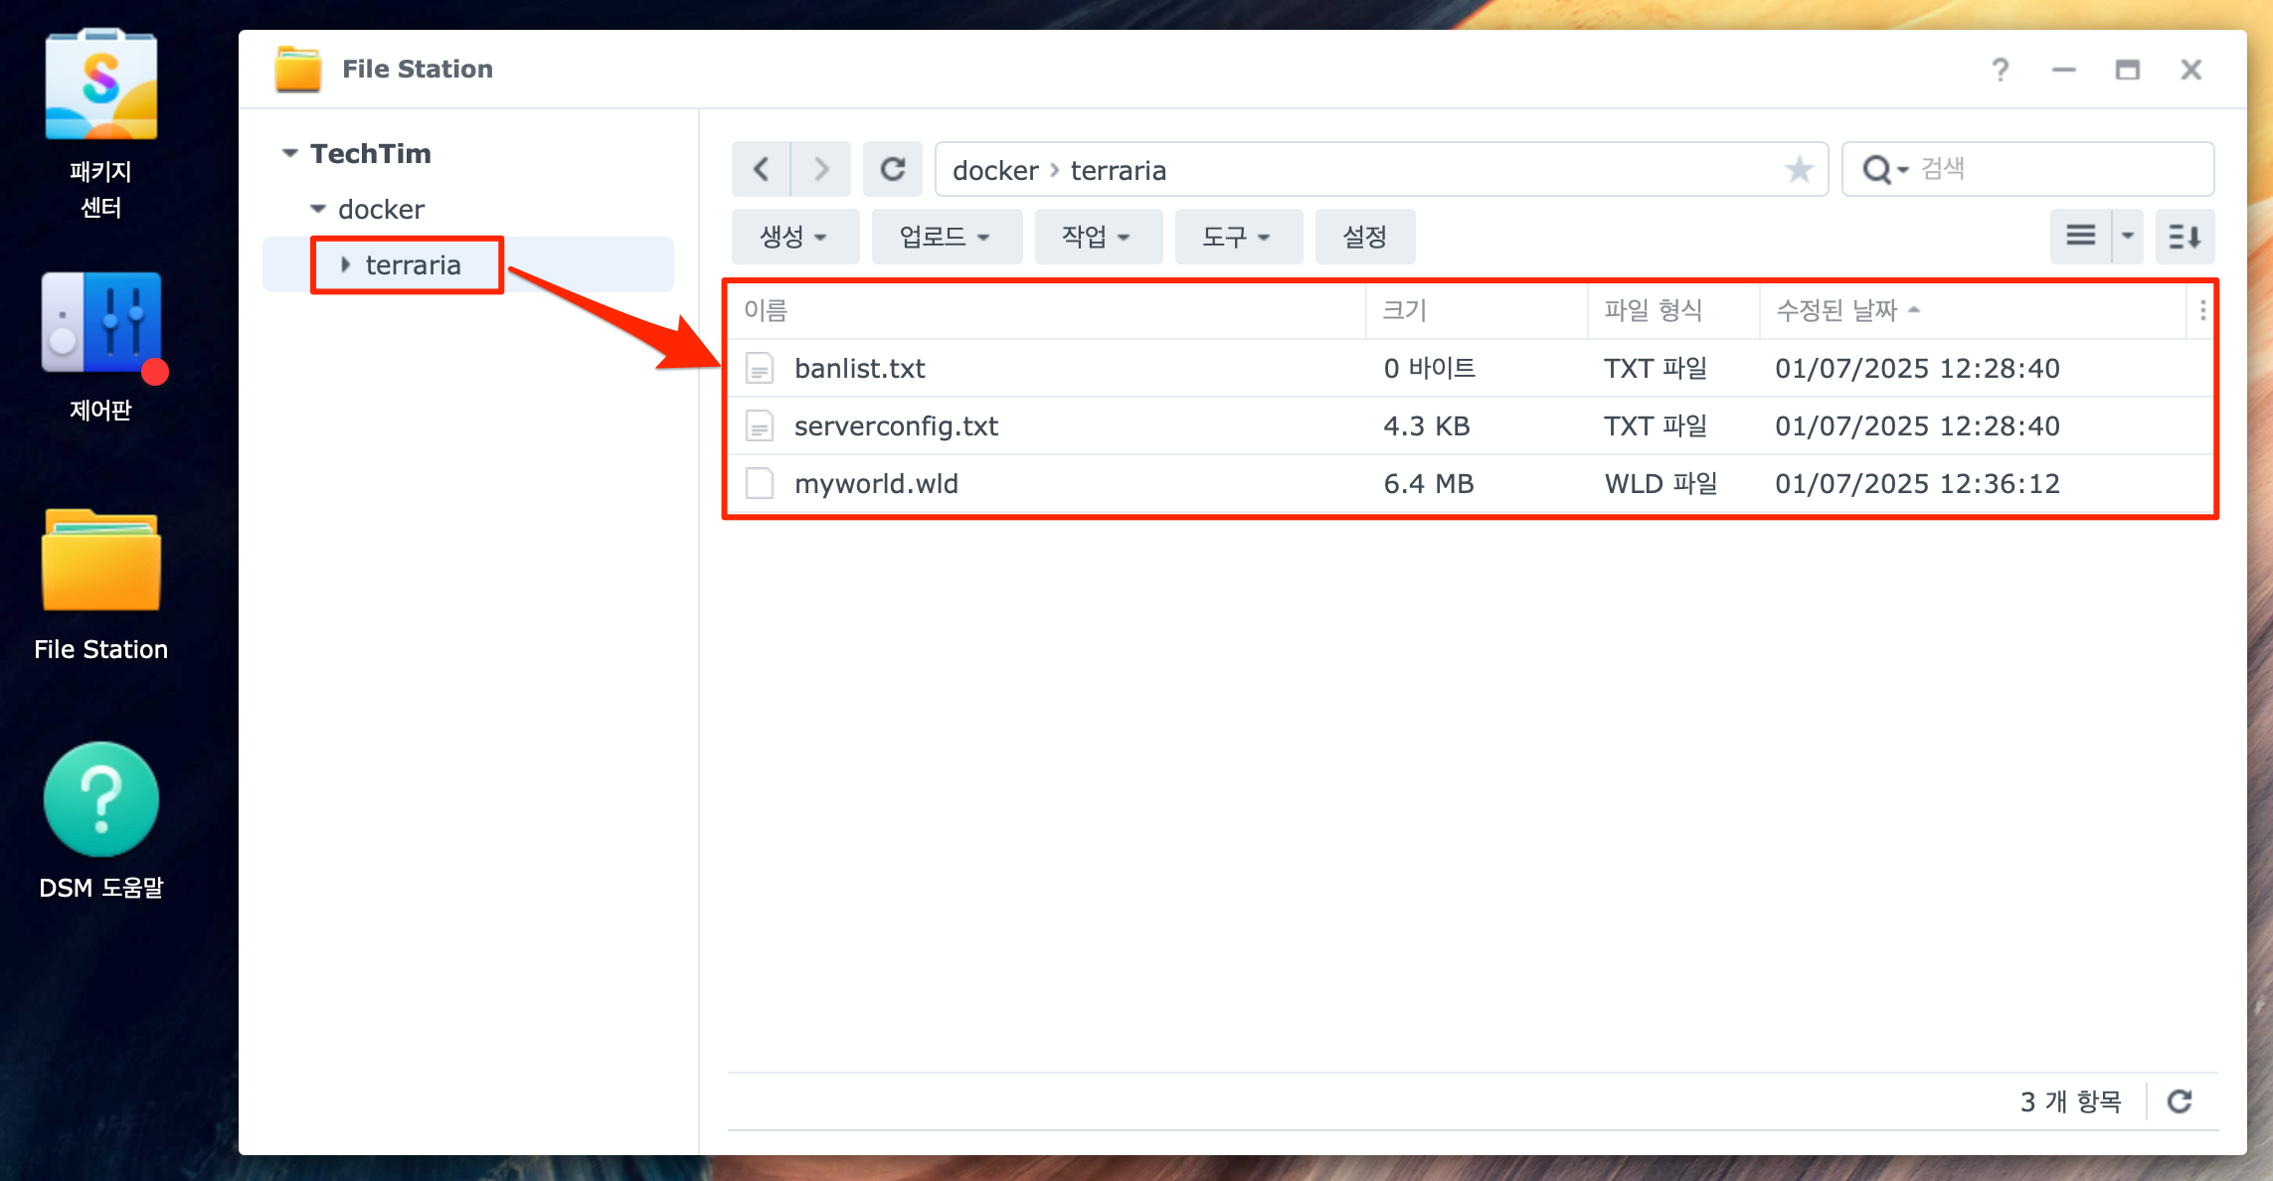Image resolution: width=2273 pixels, height=1181 pixels.
Task: Sort by the 크기 (Size) column header
Action: click(x=1478, y=311)
